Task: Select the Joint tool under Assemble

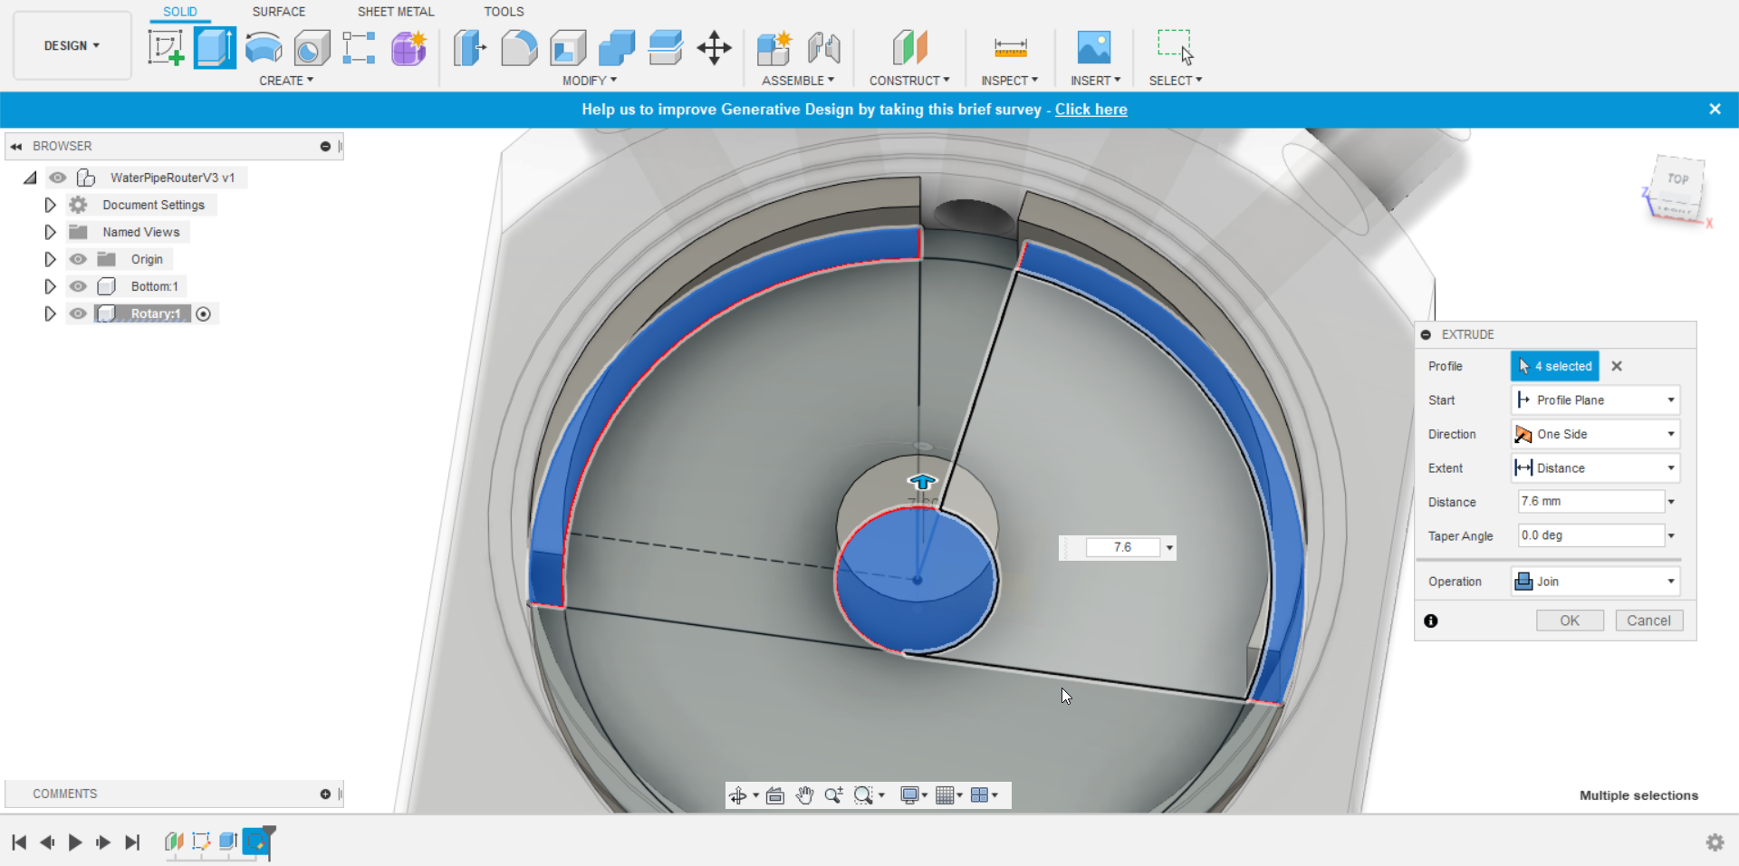Action: (x=823, y=47)
